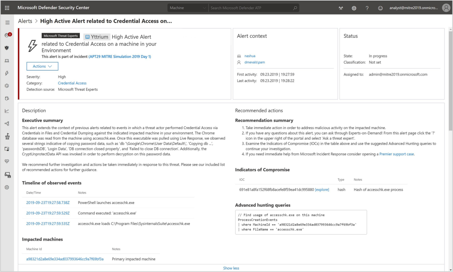Send feedback via the smiley icon
The height and width of the screenshot is (272, 453).
point(380,8)
